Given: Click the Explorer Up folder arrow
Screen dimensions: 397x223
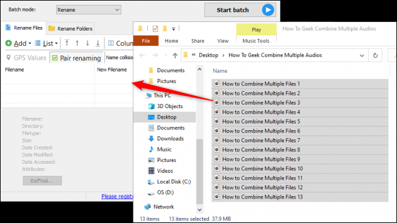Looking at the screenshot, I should [x=175, y=55].
